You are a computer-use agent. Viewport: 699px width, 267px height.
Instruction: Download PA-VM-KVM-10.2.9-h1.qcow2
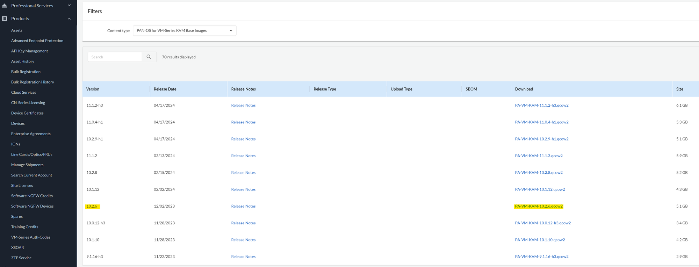click(542, 139)
